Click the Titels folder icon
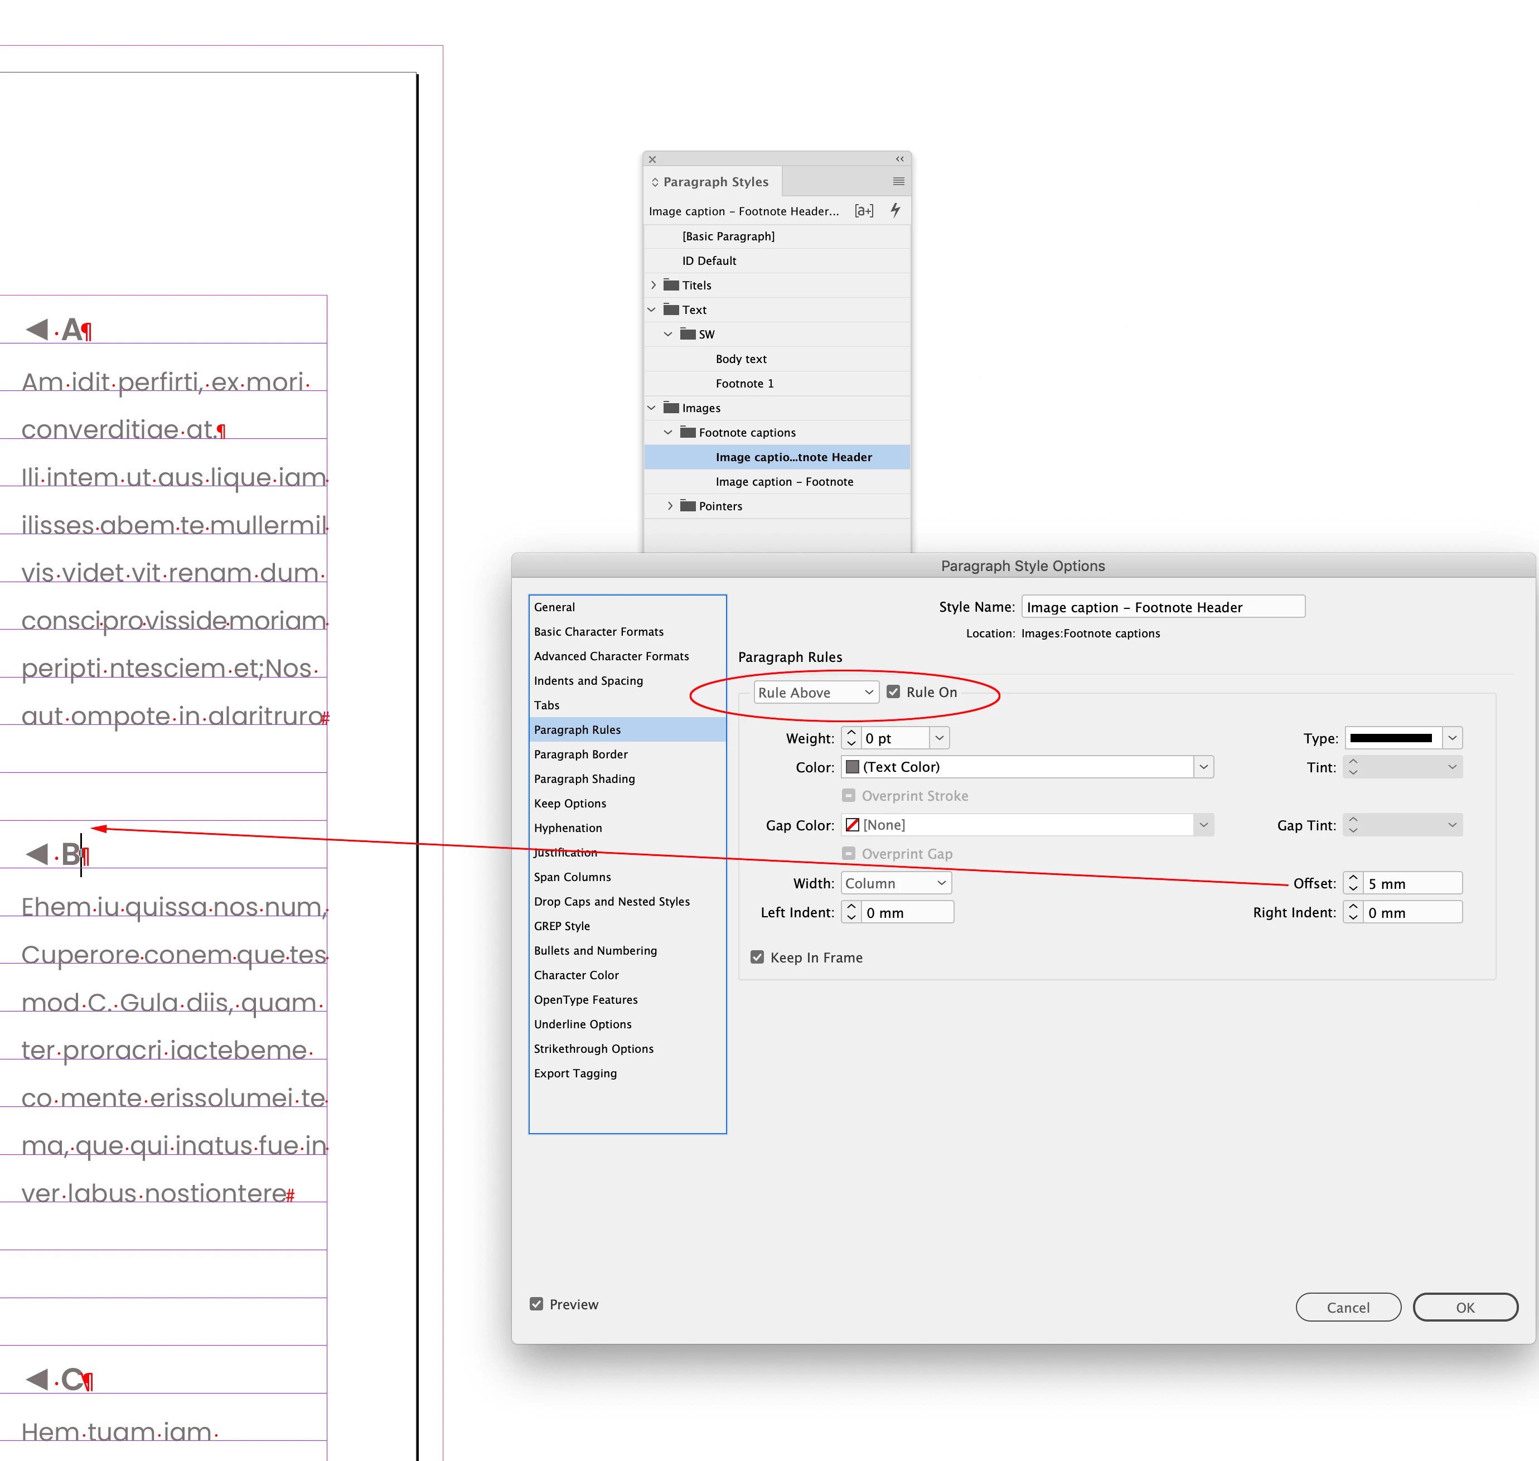Image resolution: width=1539 pixels, height=1461 pixels. 671,285
